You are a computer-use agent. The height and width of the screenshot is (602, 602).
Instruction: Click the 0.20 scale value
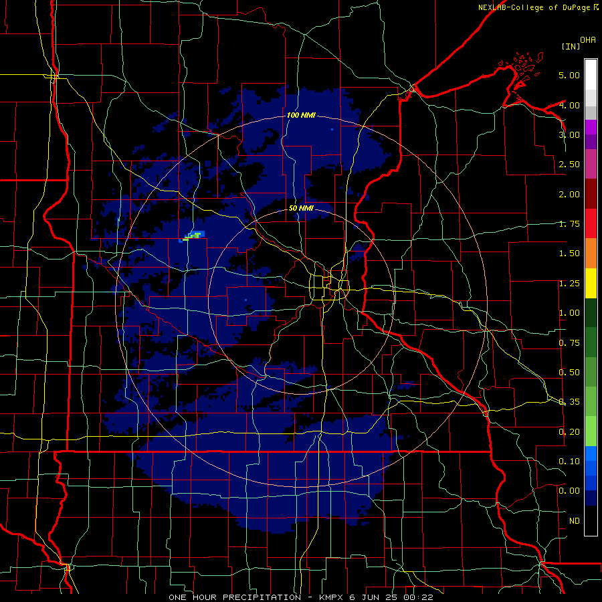pyautogui.click(x=569, y=432)
